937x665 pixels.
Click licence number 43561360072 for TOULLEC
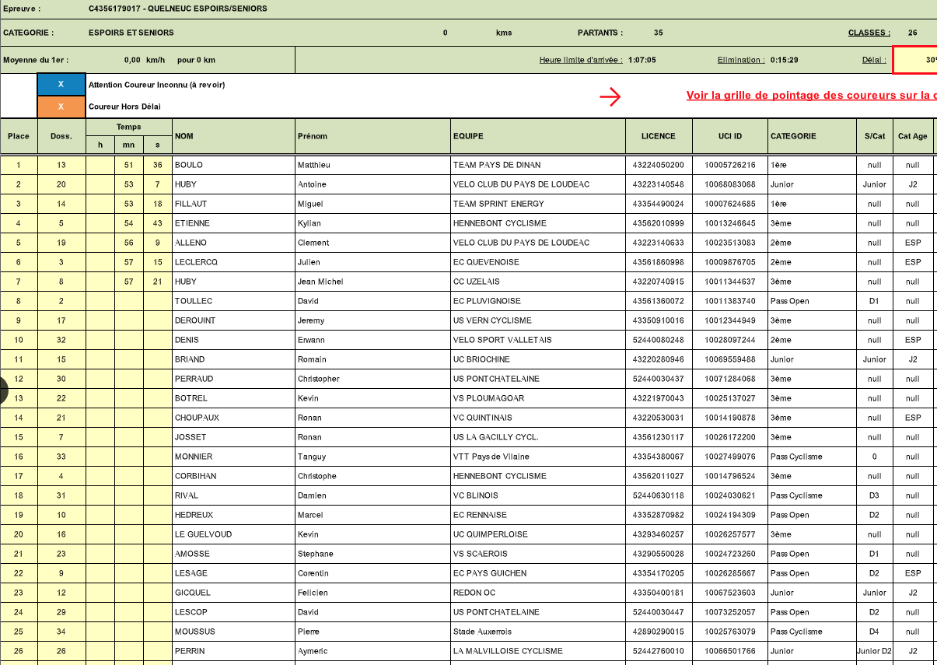point(658,301)
